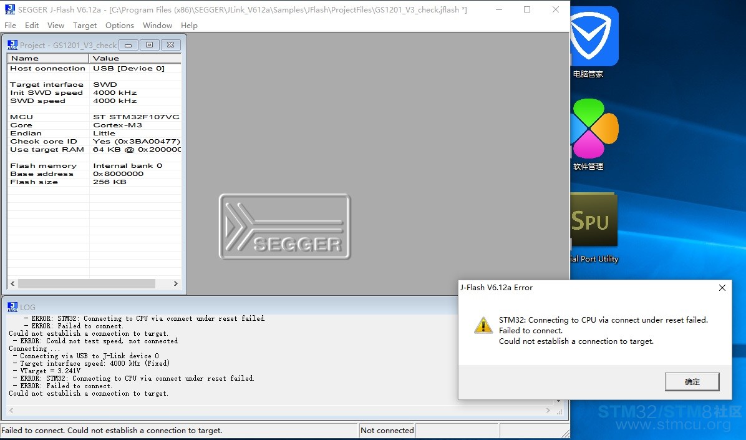Screen dimensions: 746x440
Task: Select the Base address row
Action: 94,174
